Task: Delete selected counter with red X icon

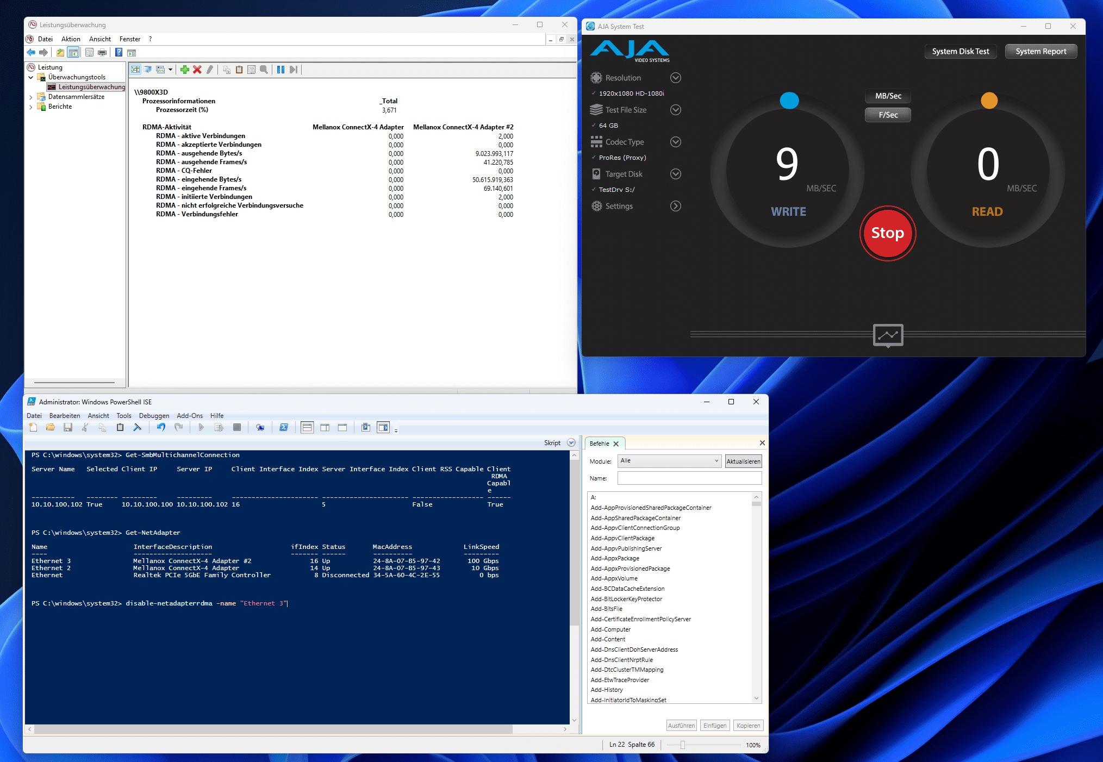Action: pos(197,70)
